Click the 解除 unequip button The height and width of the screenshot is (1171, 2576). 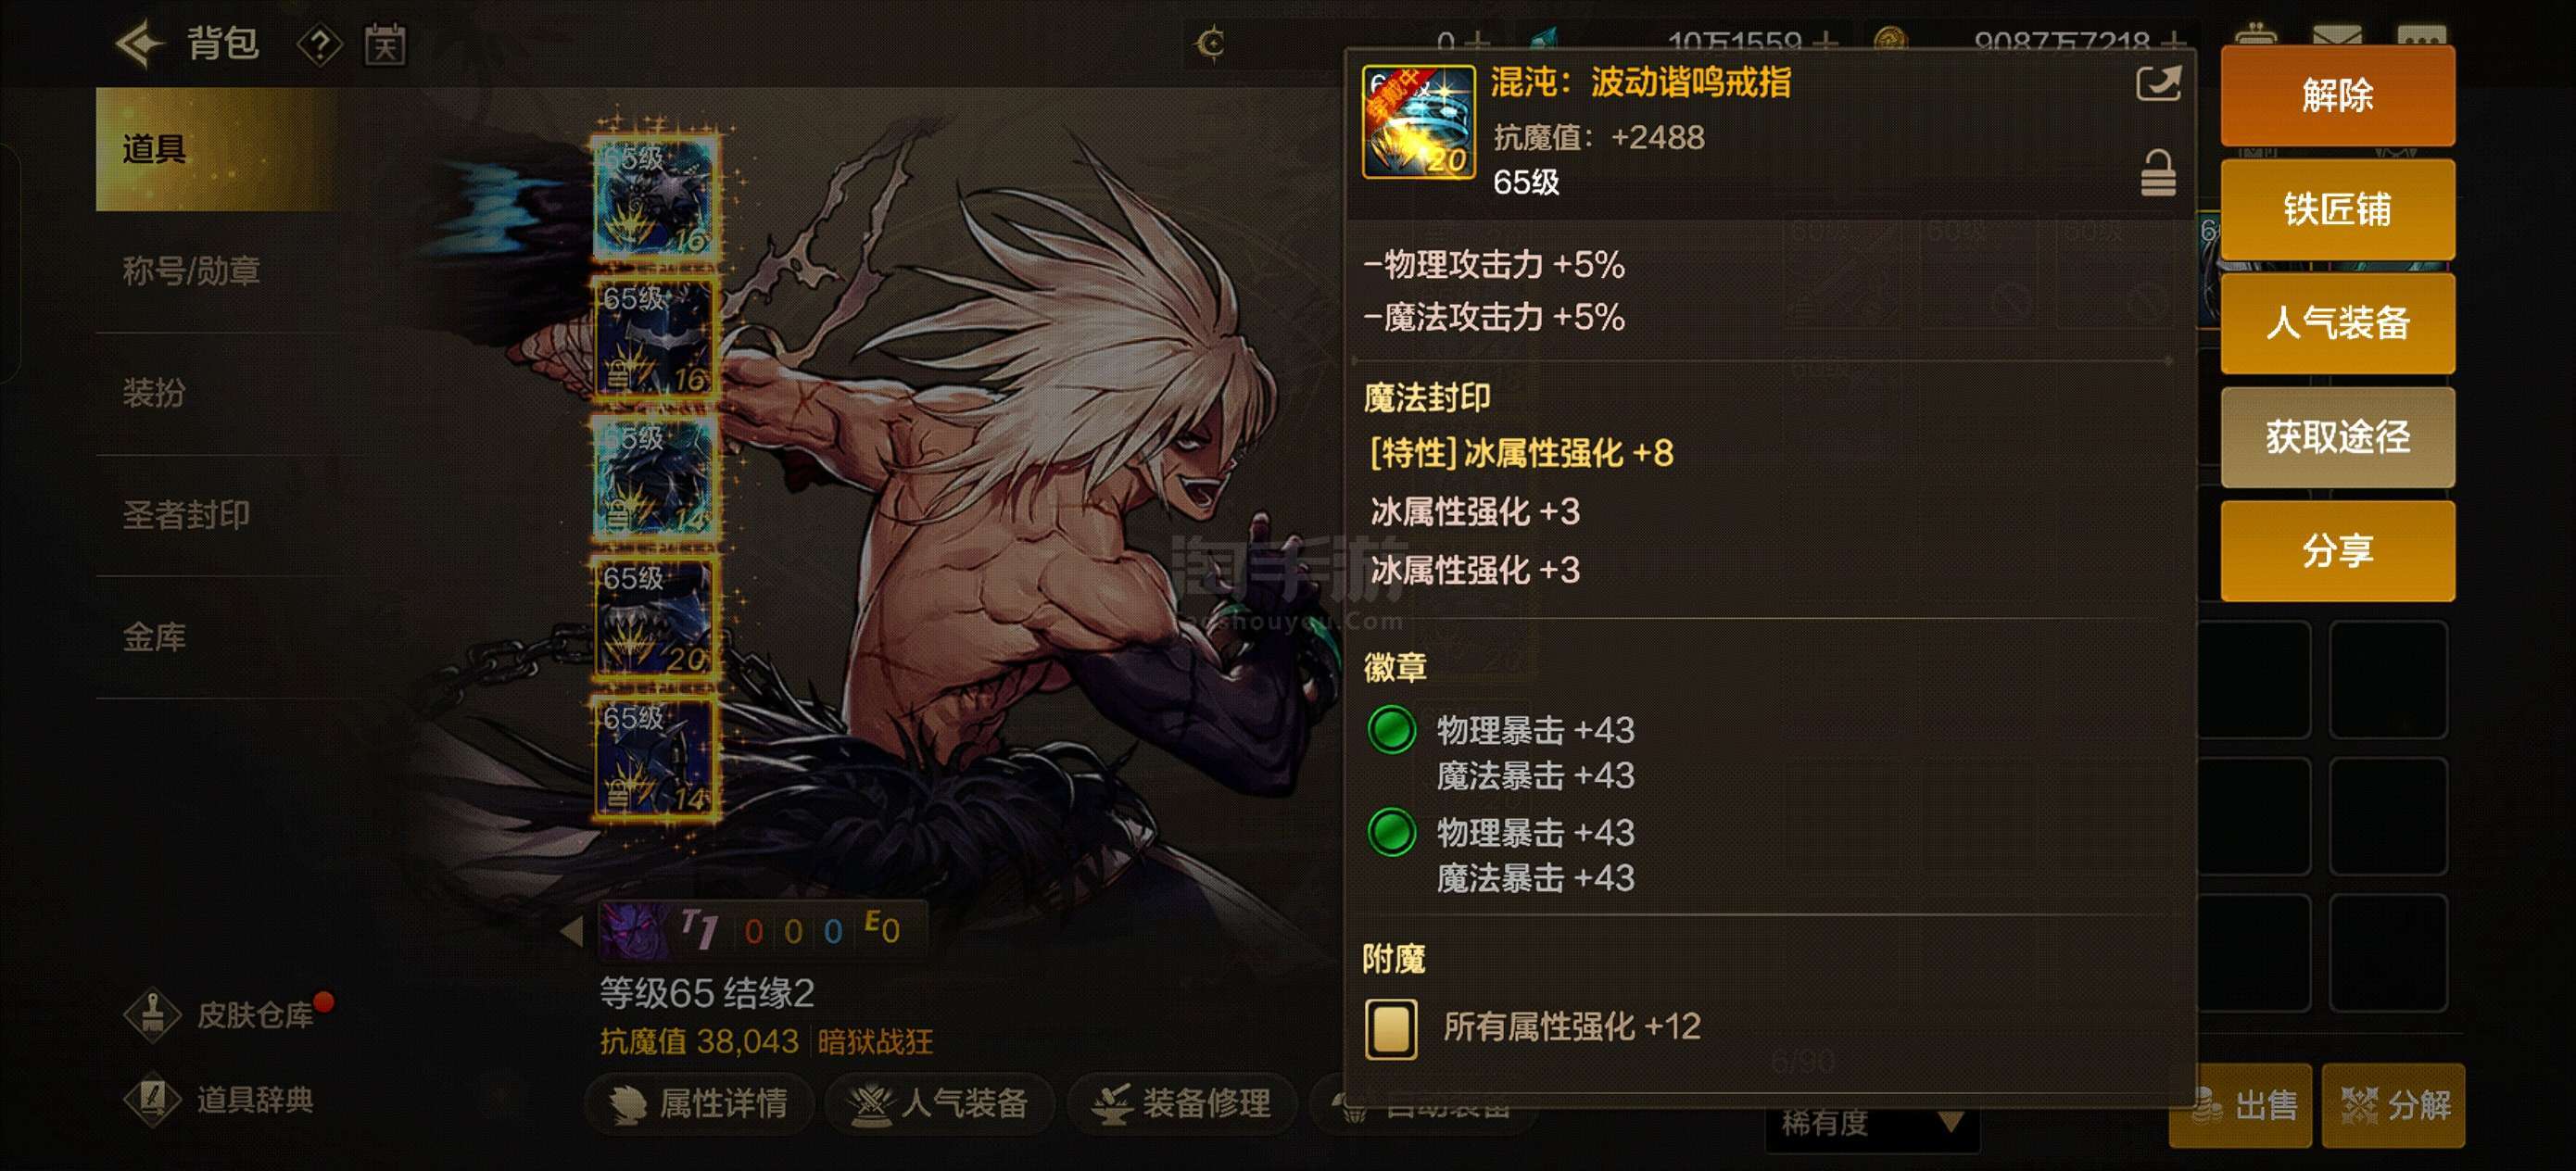pos(2337,95)
